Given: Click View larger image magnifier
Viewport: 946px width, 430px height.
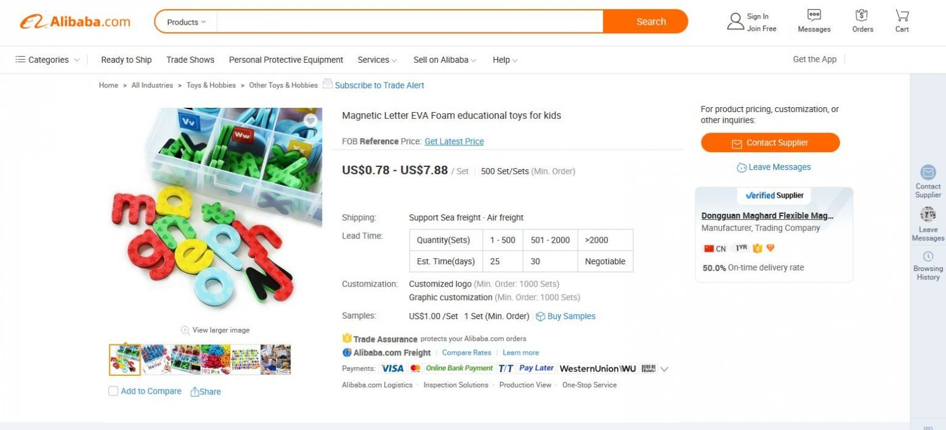Looking at the screenshot, I should [185, 330].
